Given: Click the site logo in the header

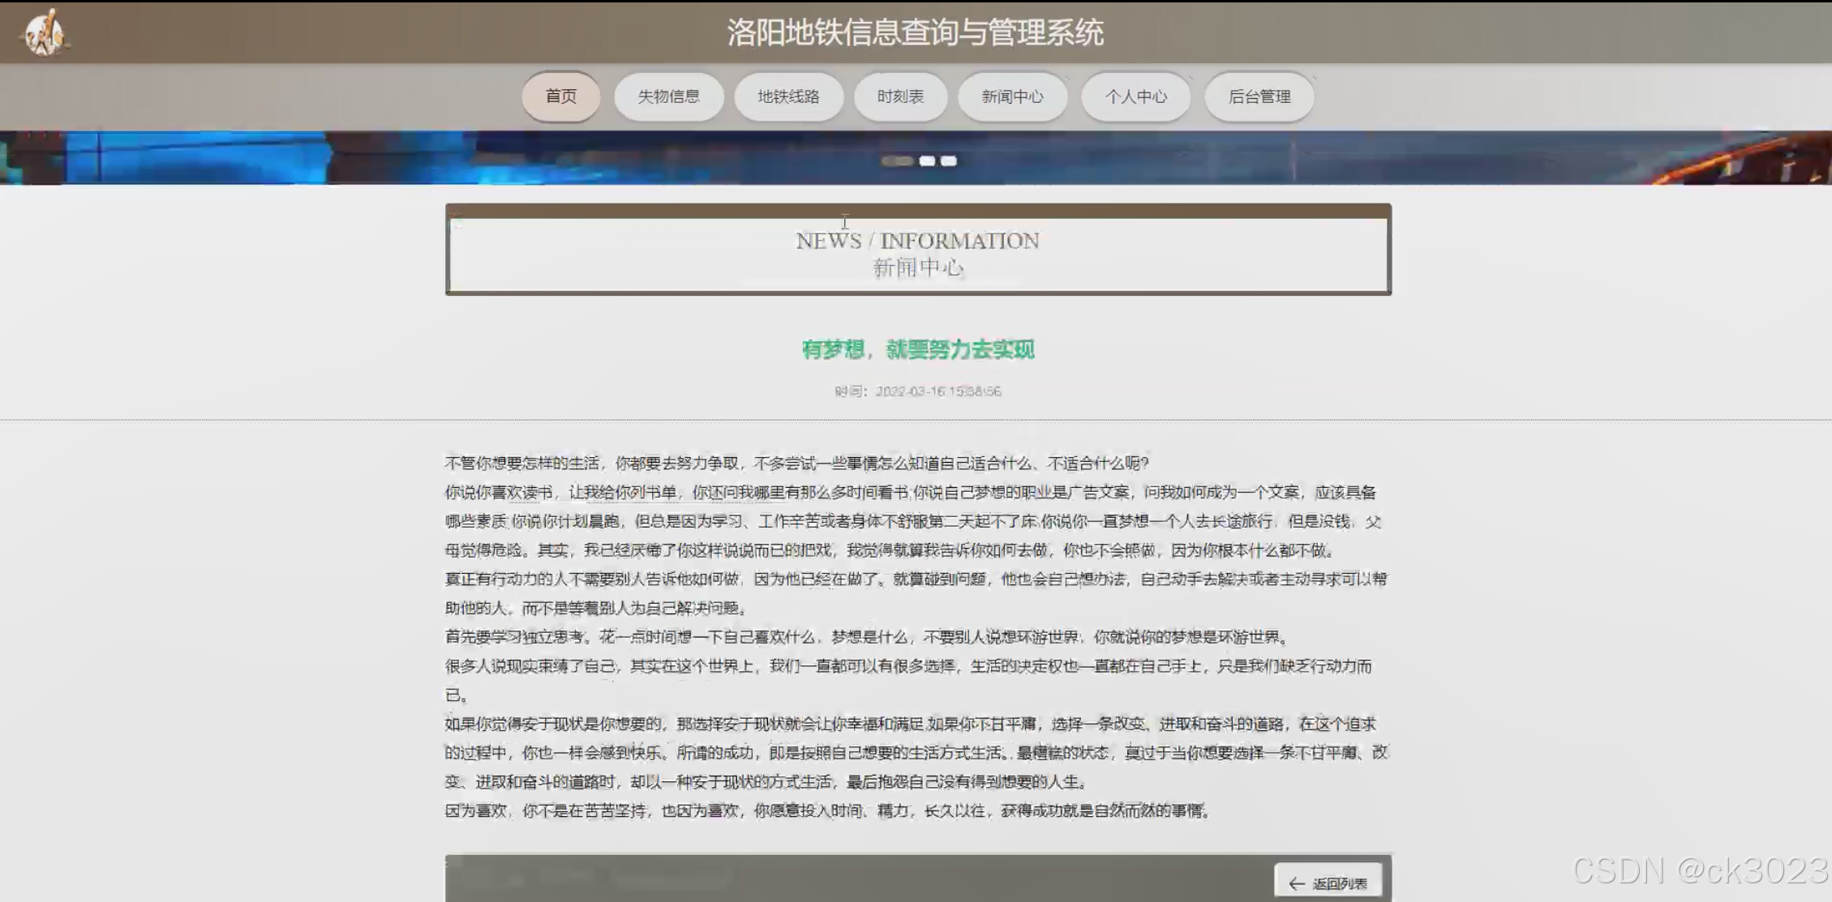Looking at the screenshot, I should [x=45, y=33].
